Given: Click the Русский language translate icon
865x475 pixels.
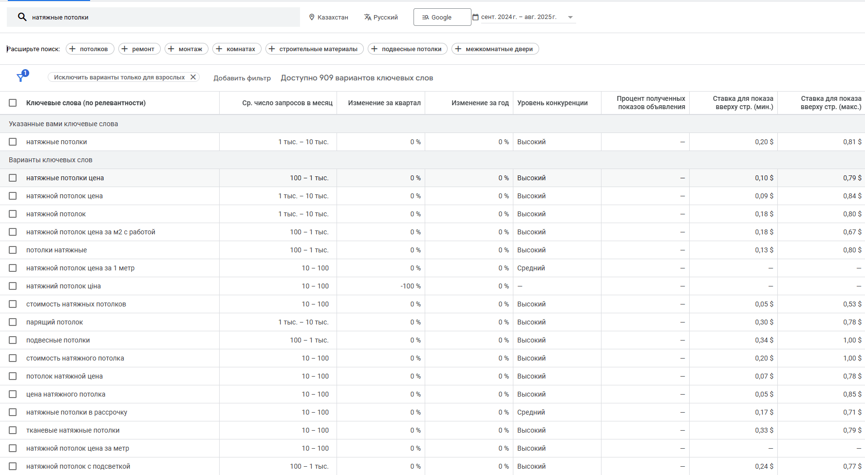Looking at the screenshot, I should tap(368, 17).
